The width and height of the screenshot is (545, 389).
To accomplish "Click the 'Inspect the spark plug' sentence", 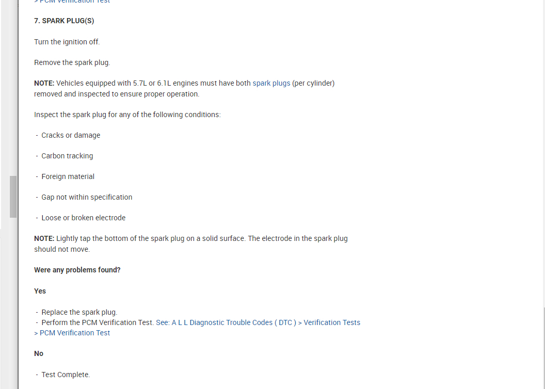I will pos(127,115).
